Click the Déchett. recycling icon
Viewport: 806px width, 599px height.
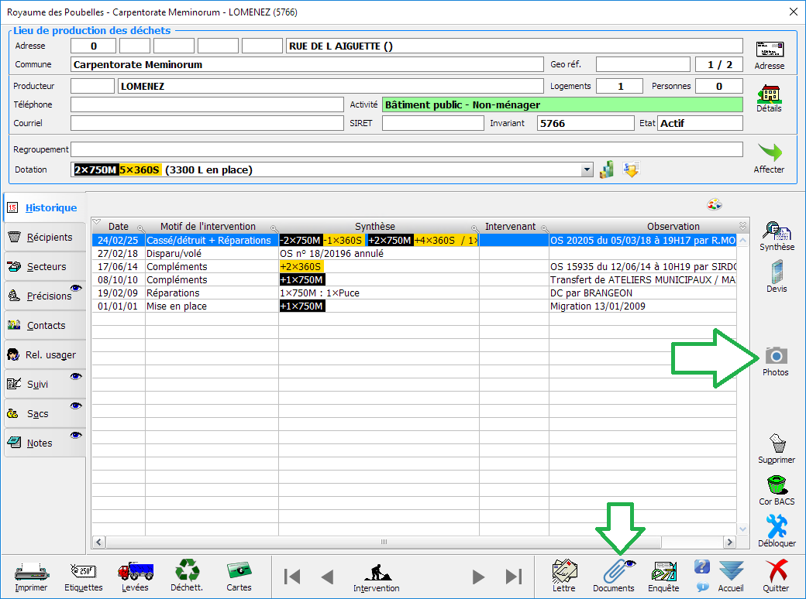(x=187, y=573)
